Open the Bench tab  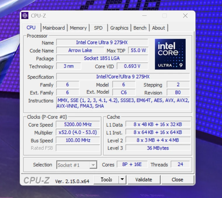pos(140,28)
